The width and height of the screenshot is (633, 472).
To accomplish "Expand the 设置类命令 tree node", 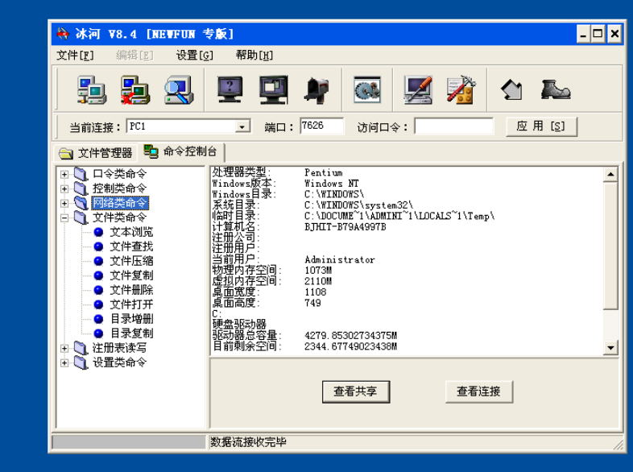I will [64, 363].
